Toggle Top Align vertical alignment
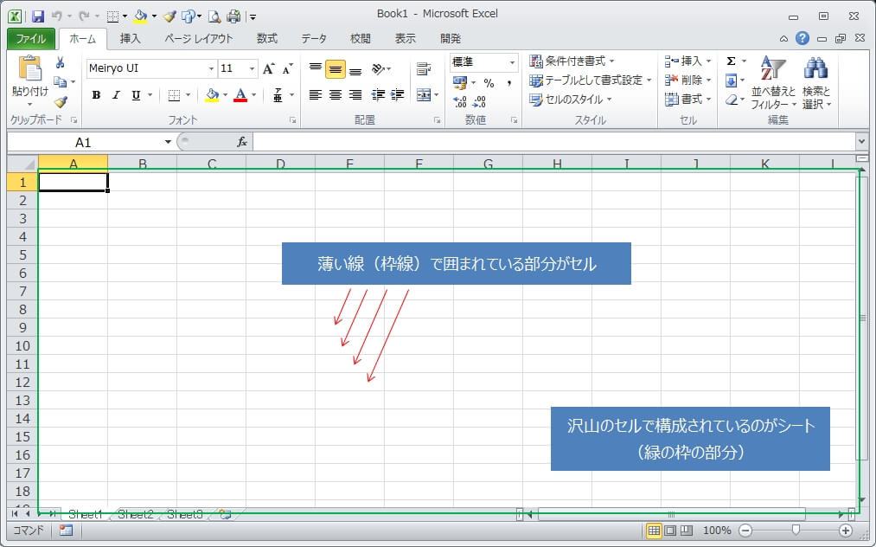The image size is (876, 547). (316, 68)
